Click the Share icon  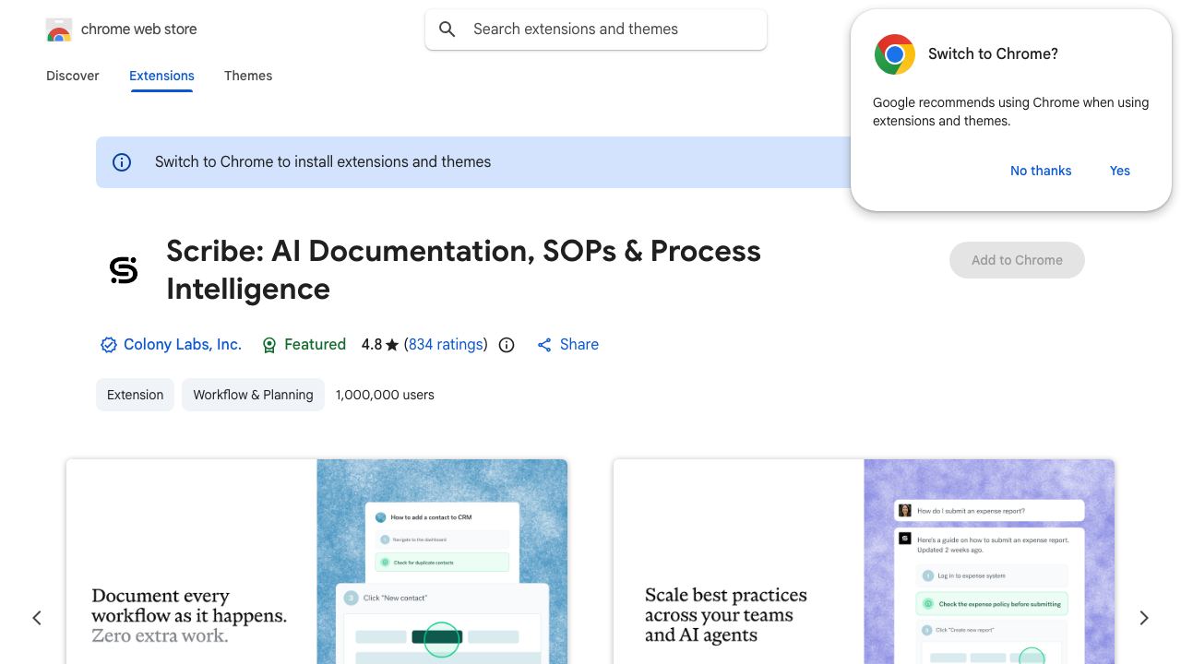tap(544, 345)
